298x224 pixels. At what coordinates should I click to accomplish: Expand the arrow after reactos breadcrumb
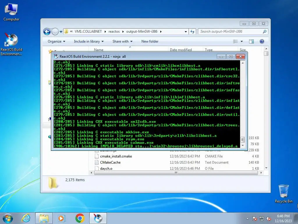pos(123,32)
